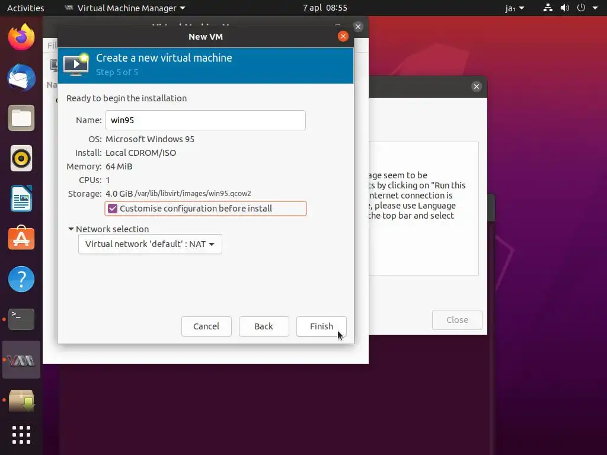607x455 pixels.
Task: Click the Name field containing win95
Action: click(x=206, y=120)
